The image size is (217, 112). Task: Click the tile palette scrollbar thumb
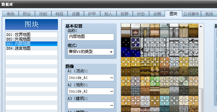(201, 100)
